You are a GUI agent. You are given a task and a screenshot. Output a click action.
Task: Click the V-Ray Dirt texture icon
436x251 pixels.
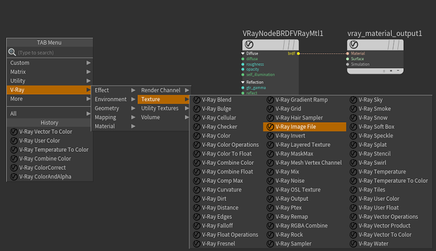click(x=197, y=199)
